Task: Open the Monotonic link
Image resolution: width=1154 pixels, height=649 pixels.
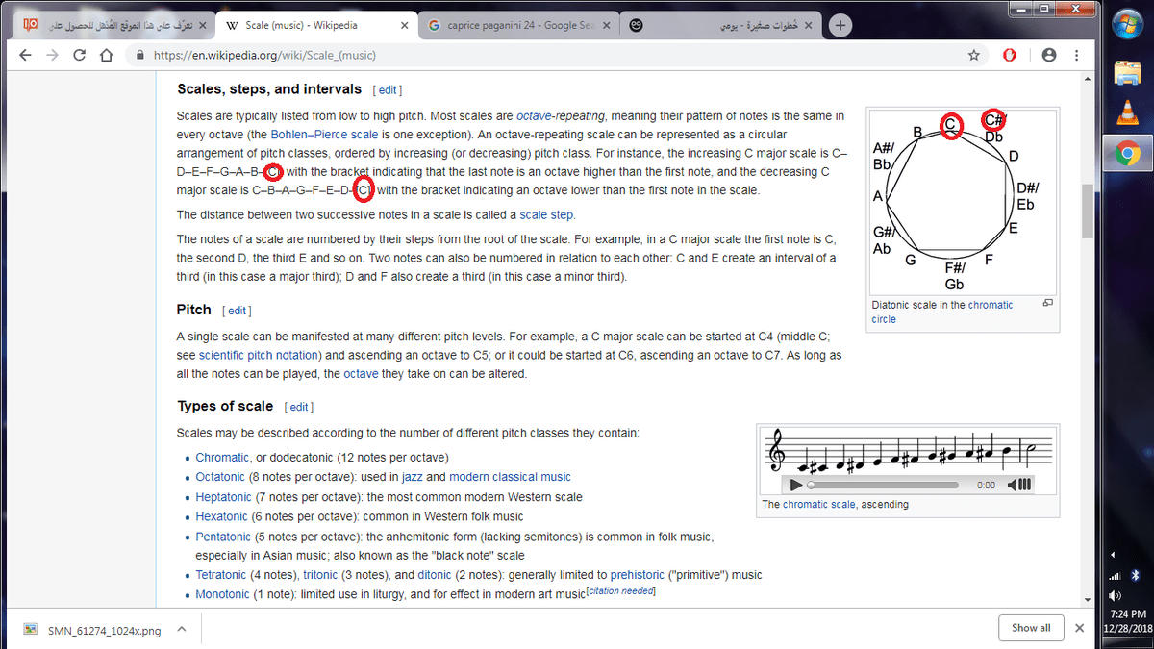Action: 223,595
